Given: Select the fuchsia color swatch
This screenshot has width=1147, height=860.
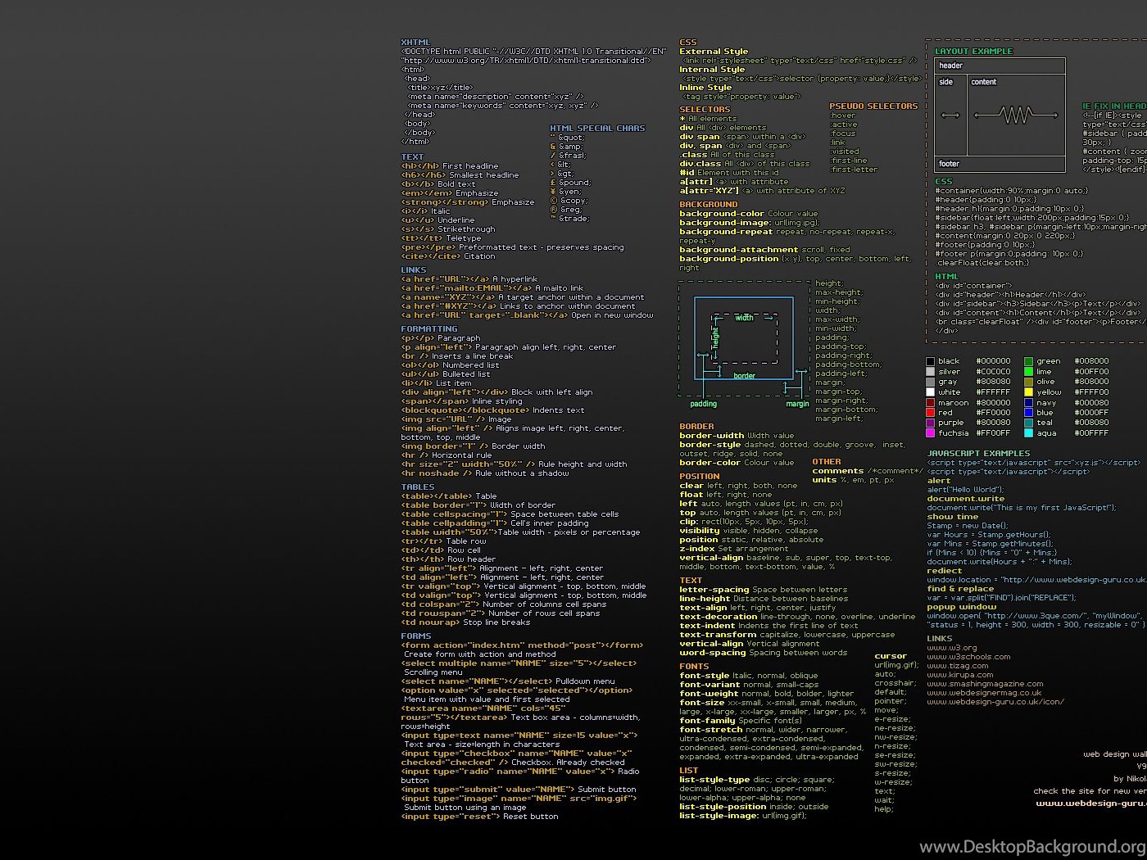Looking at the screenshot, I should [x=930, y=433].
